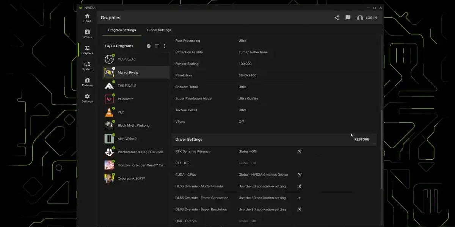Image resolution: width=455 pixels, height=227 pixels.
Task: Open the three-dot more options menu
Action: pos(165,46)
